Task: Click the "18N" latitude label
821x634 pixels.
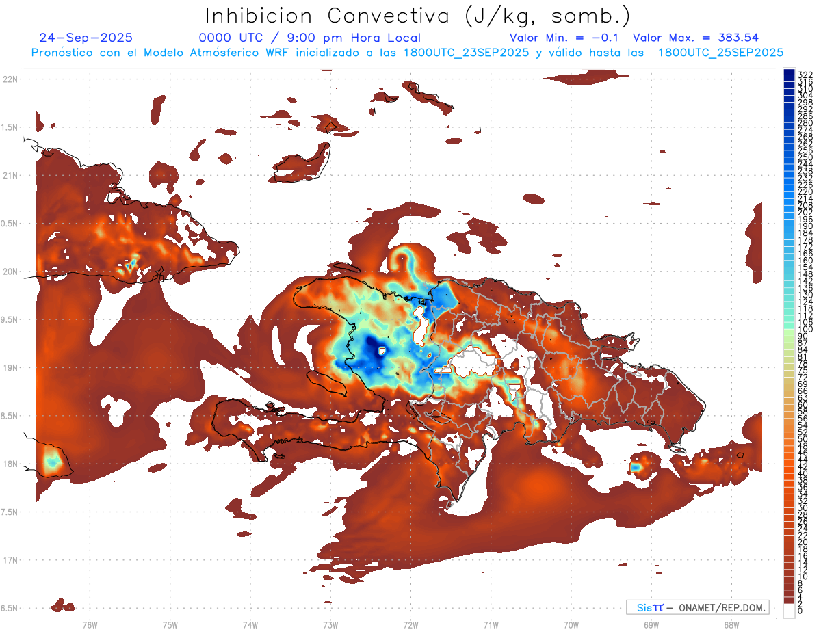Action: tap(10, 464)
